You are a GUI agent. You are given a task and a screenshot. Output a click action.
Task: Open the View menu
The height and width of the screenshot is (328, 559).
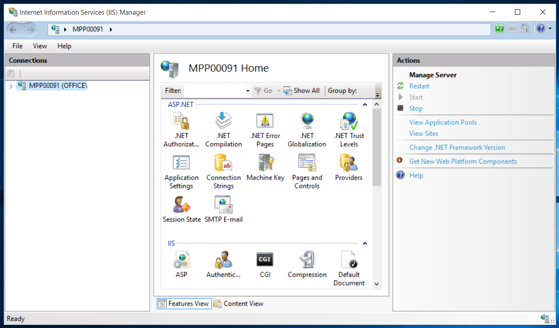click(40, 46)
